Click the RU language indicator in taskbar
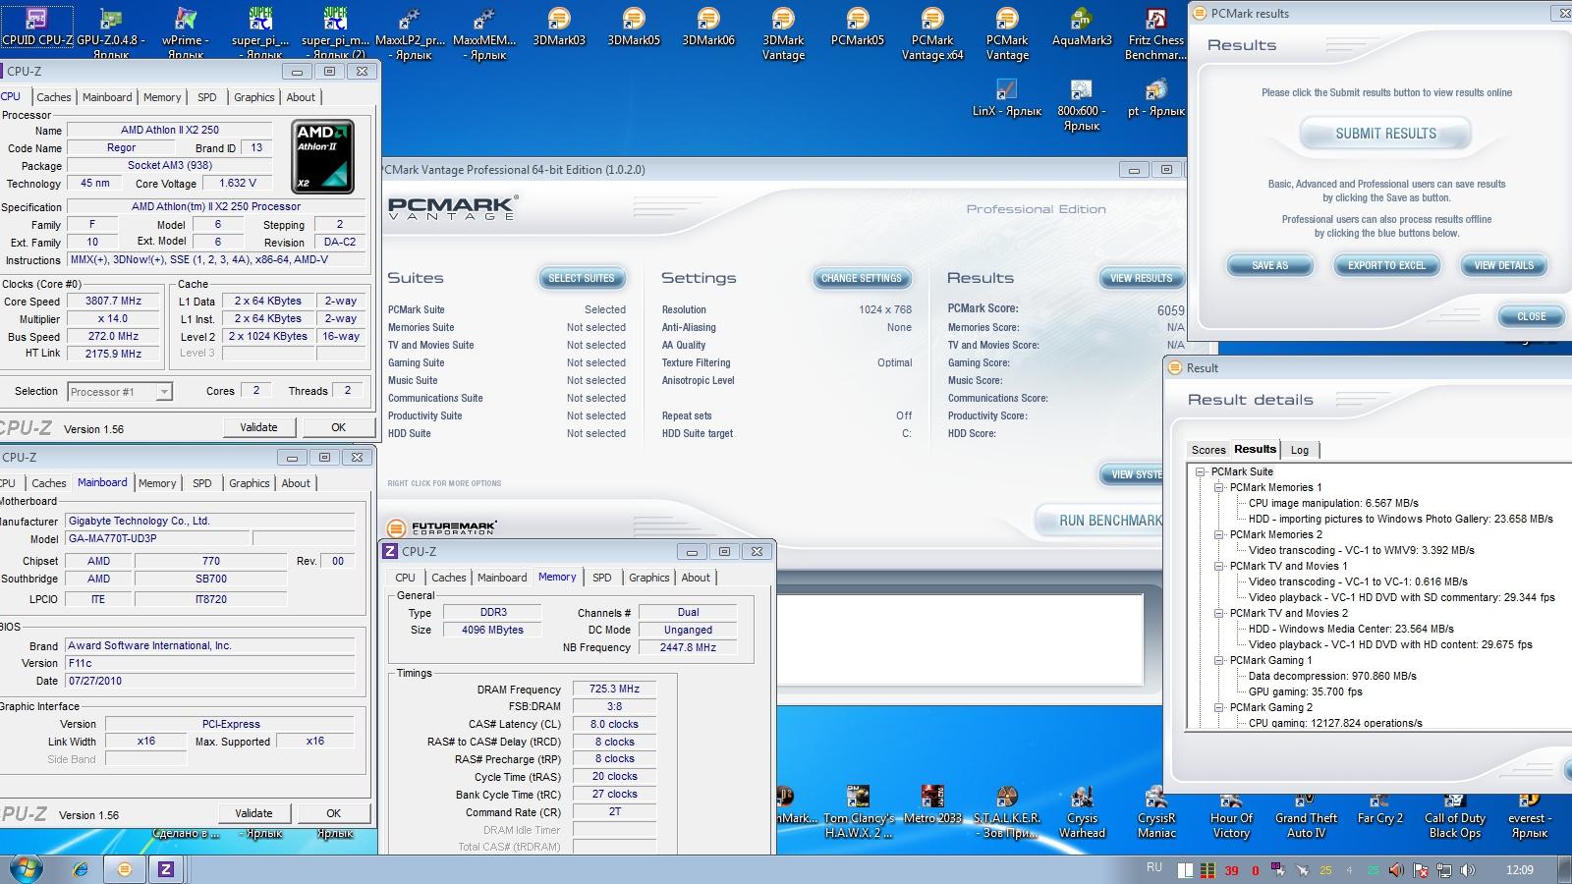 point(1153,867)
